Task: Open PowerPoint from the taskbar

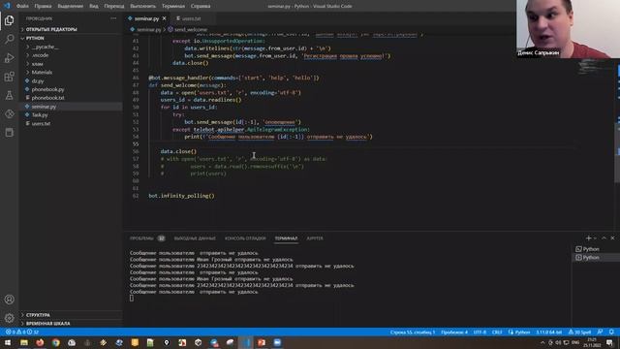Action: pyautogui.click(x=262, y=342)
